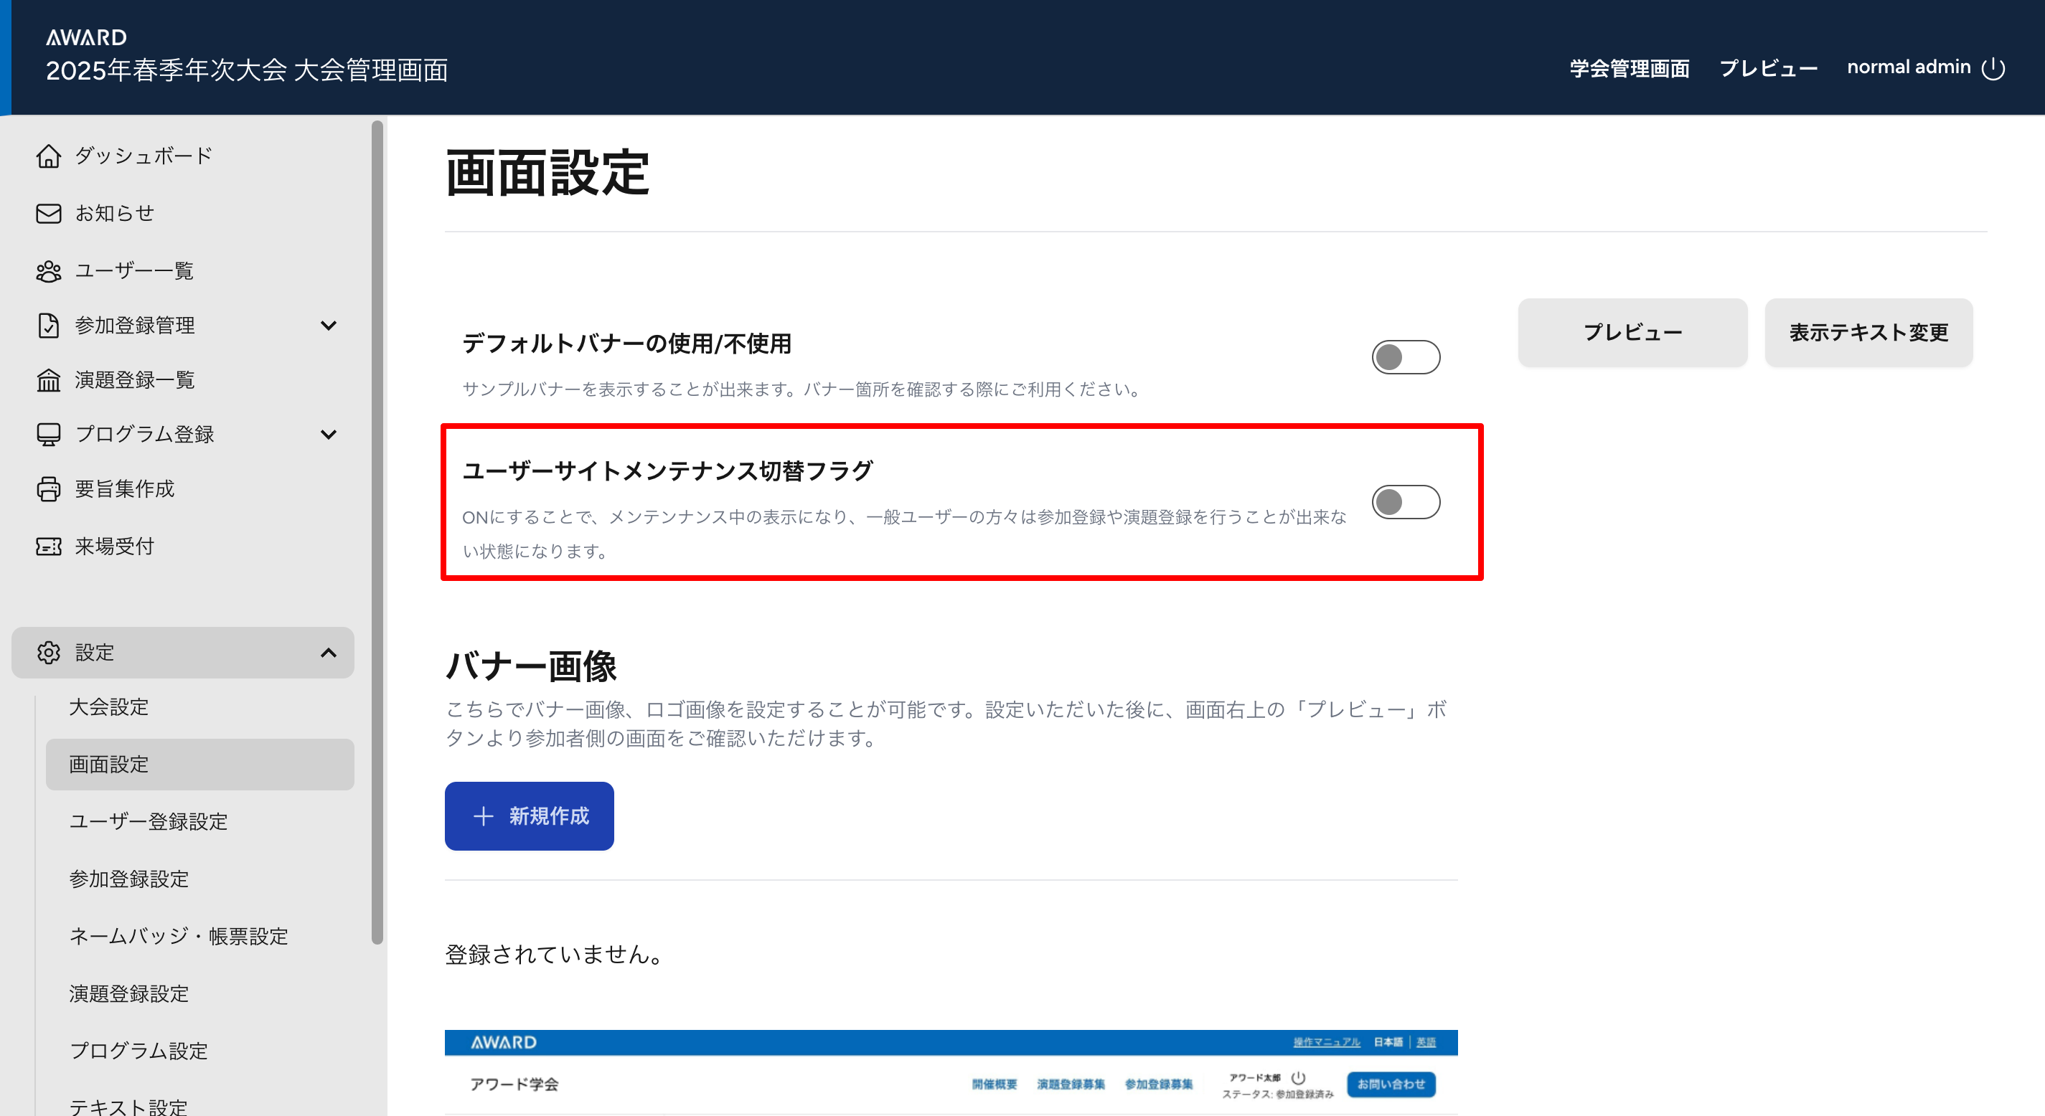Click the sidebar vertical scrollbar
2045x1116 pixels.
click(x=377, y=531)
